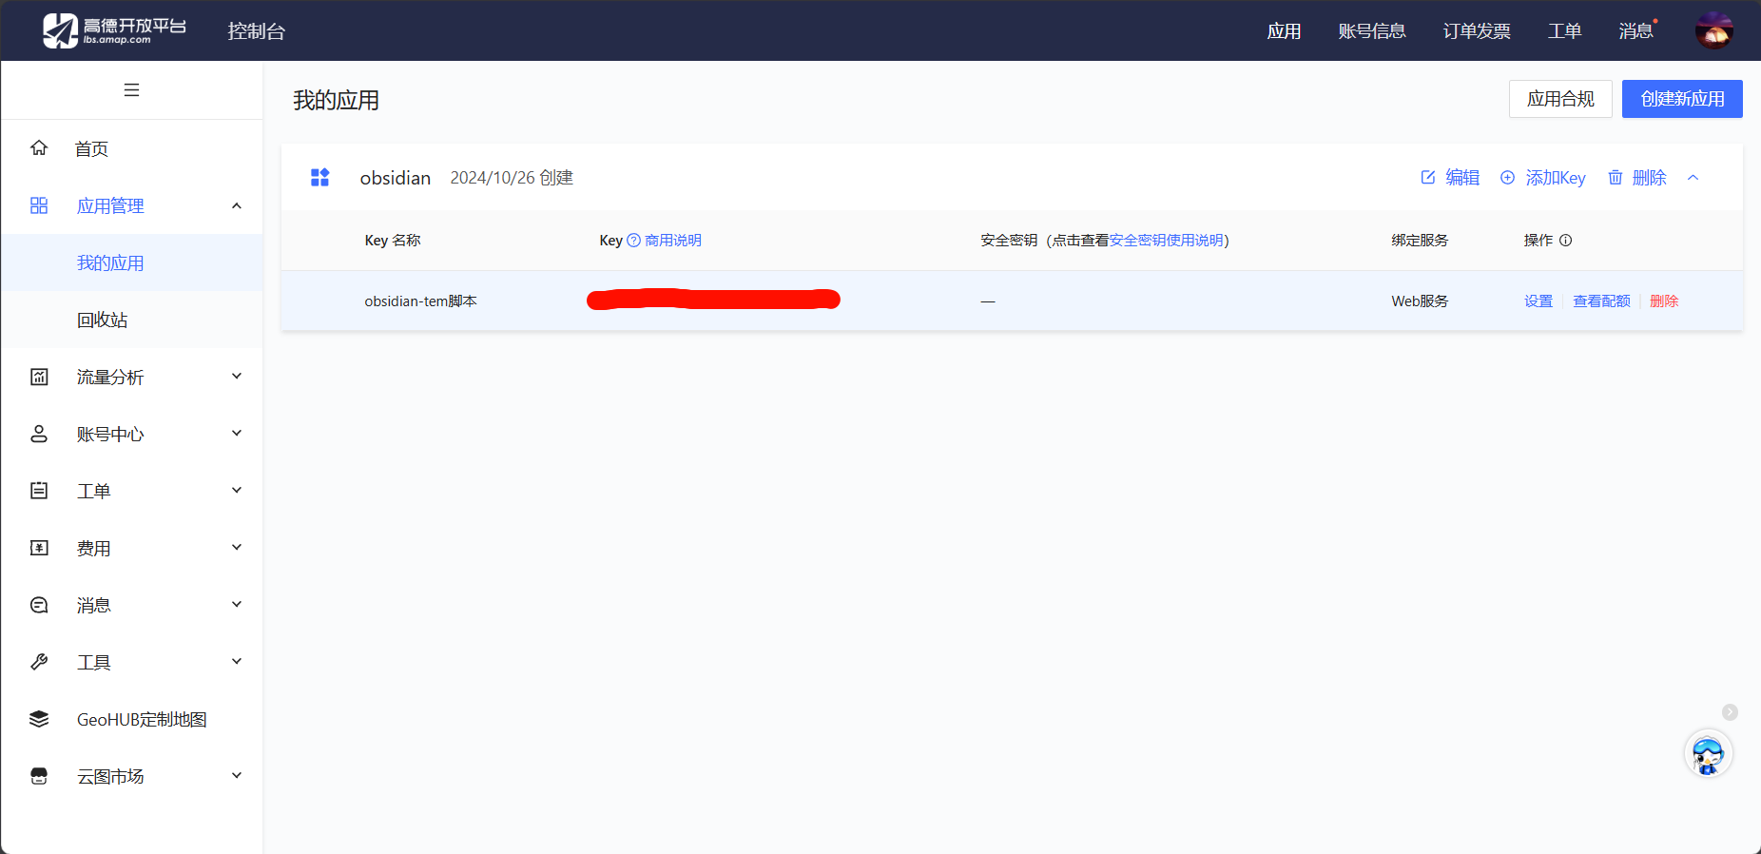Image resolution: width=1761 pixels, height=854 pixels.
Task: Click the 我的应用 page heading
Action: tap(337, 100)
